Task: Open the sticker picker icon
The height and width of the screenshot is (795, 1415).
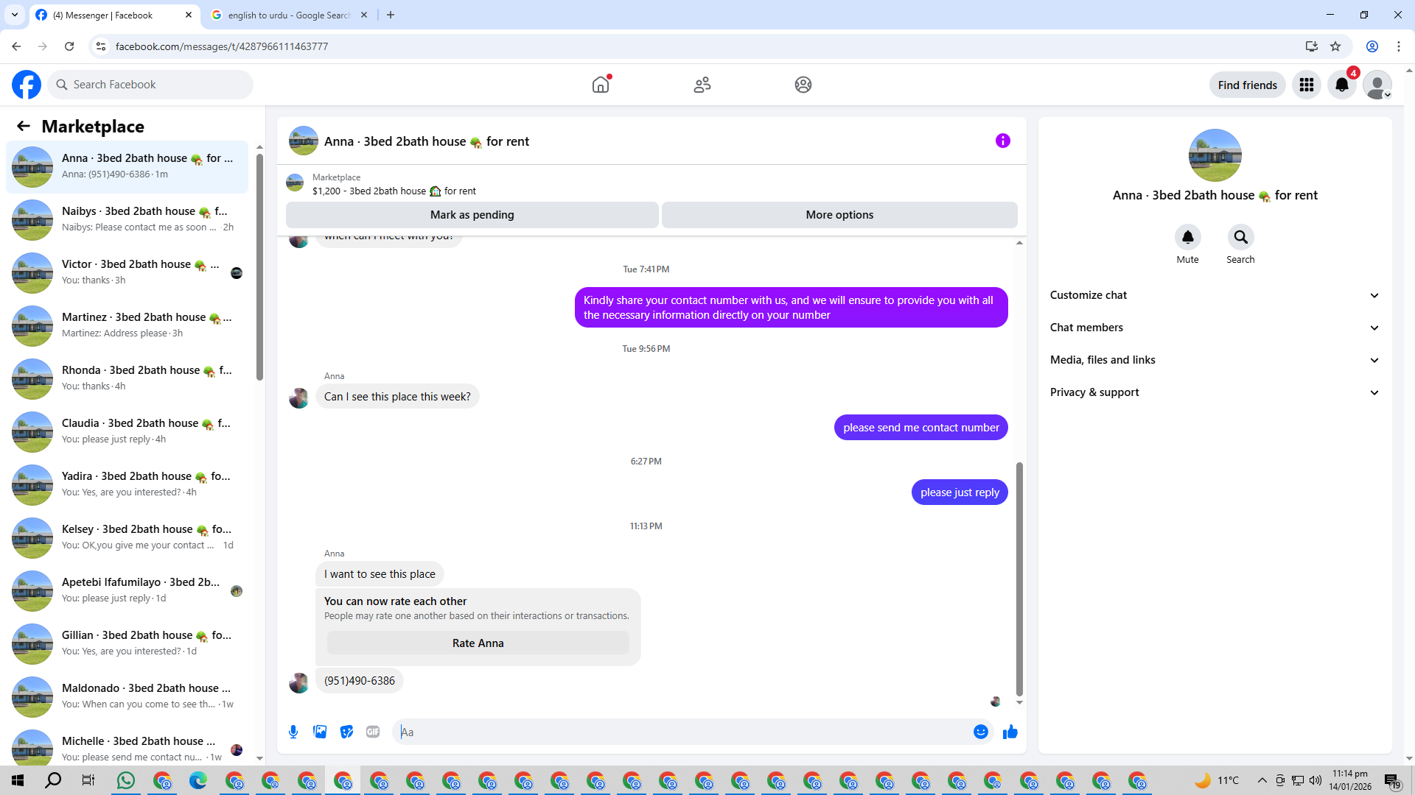Action: coord(346,732)
